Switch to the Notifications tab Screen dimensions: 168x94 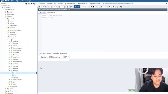pos(64,54)
